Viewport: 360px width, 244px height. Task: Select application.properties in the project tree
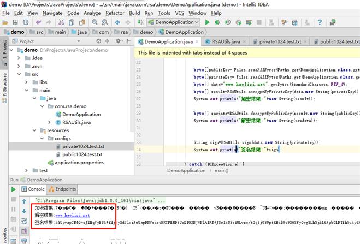point(79,163)
